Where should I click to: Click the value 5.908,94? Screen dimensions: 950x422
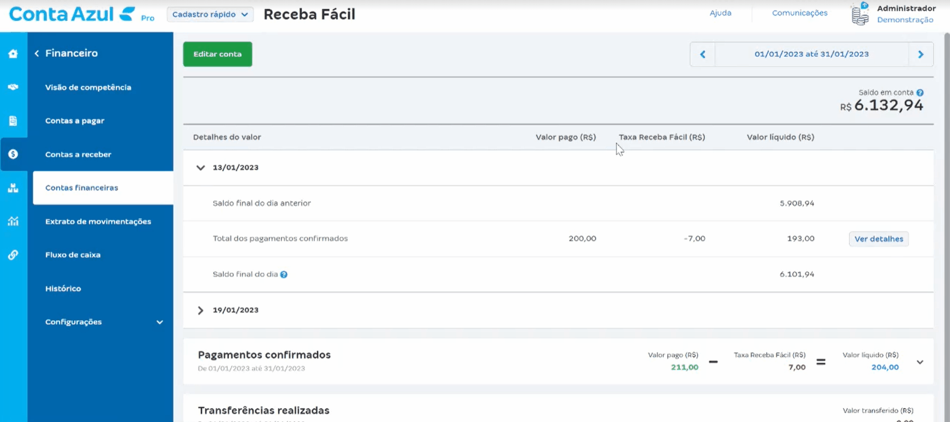click(x=797, y=203)
